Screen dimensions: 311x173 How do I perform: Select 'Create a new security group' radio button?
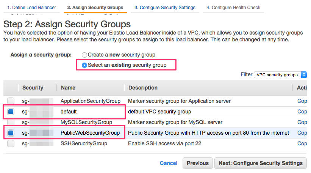pos(84,55)
